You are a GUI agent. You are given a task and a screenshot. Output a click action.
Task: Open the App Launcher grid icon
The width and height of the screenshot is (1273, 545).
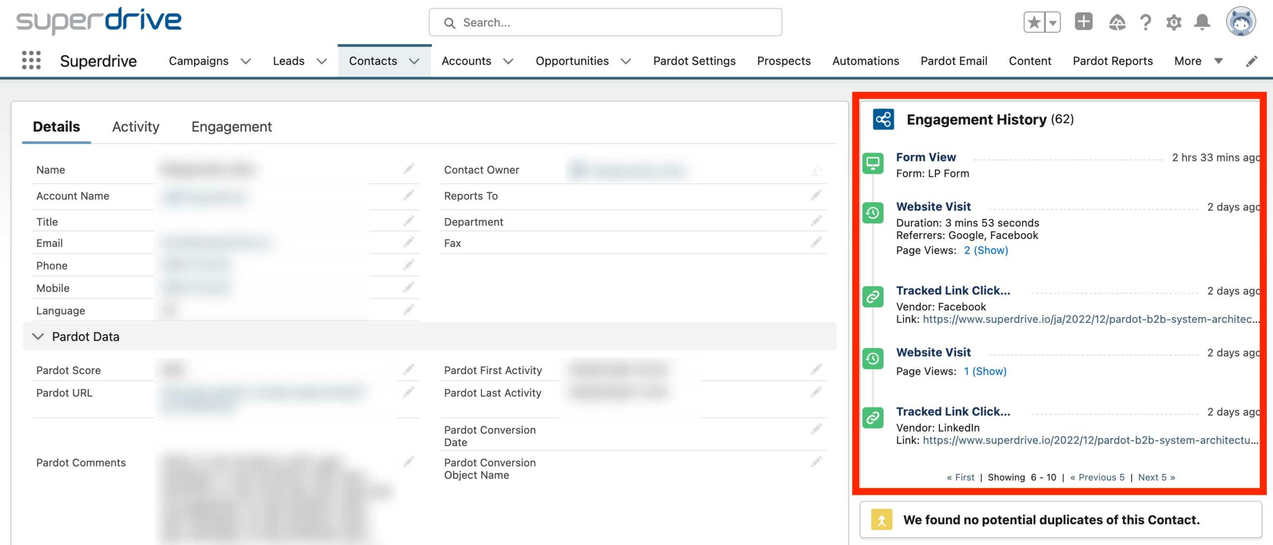point(31,60)
